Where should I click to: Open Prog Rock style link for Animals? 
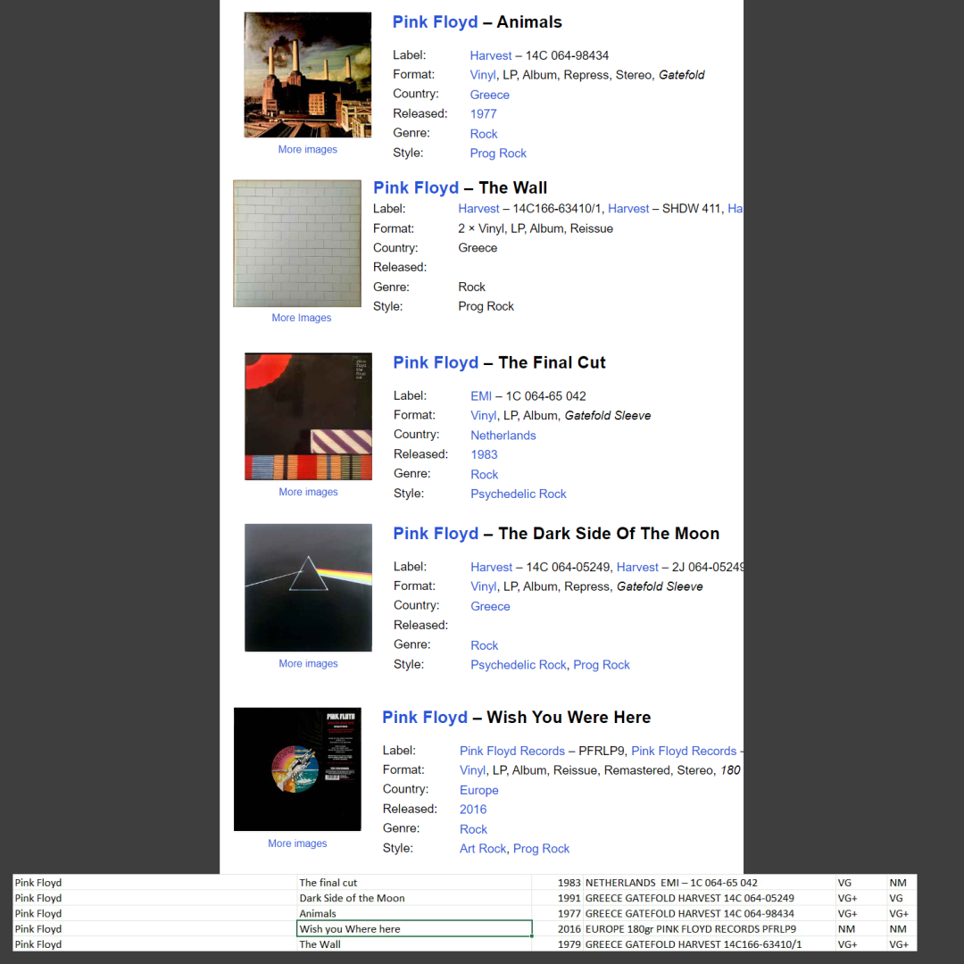pos(498,154)
